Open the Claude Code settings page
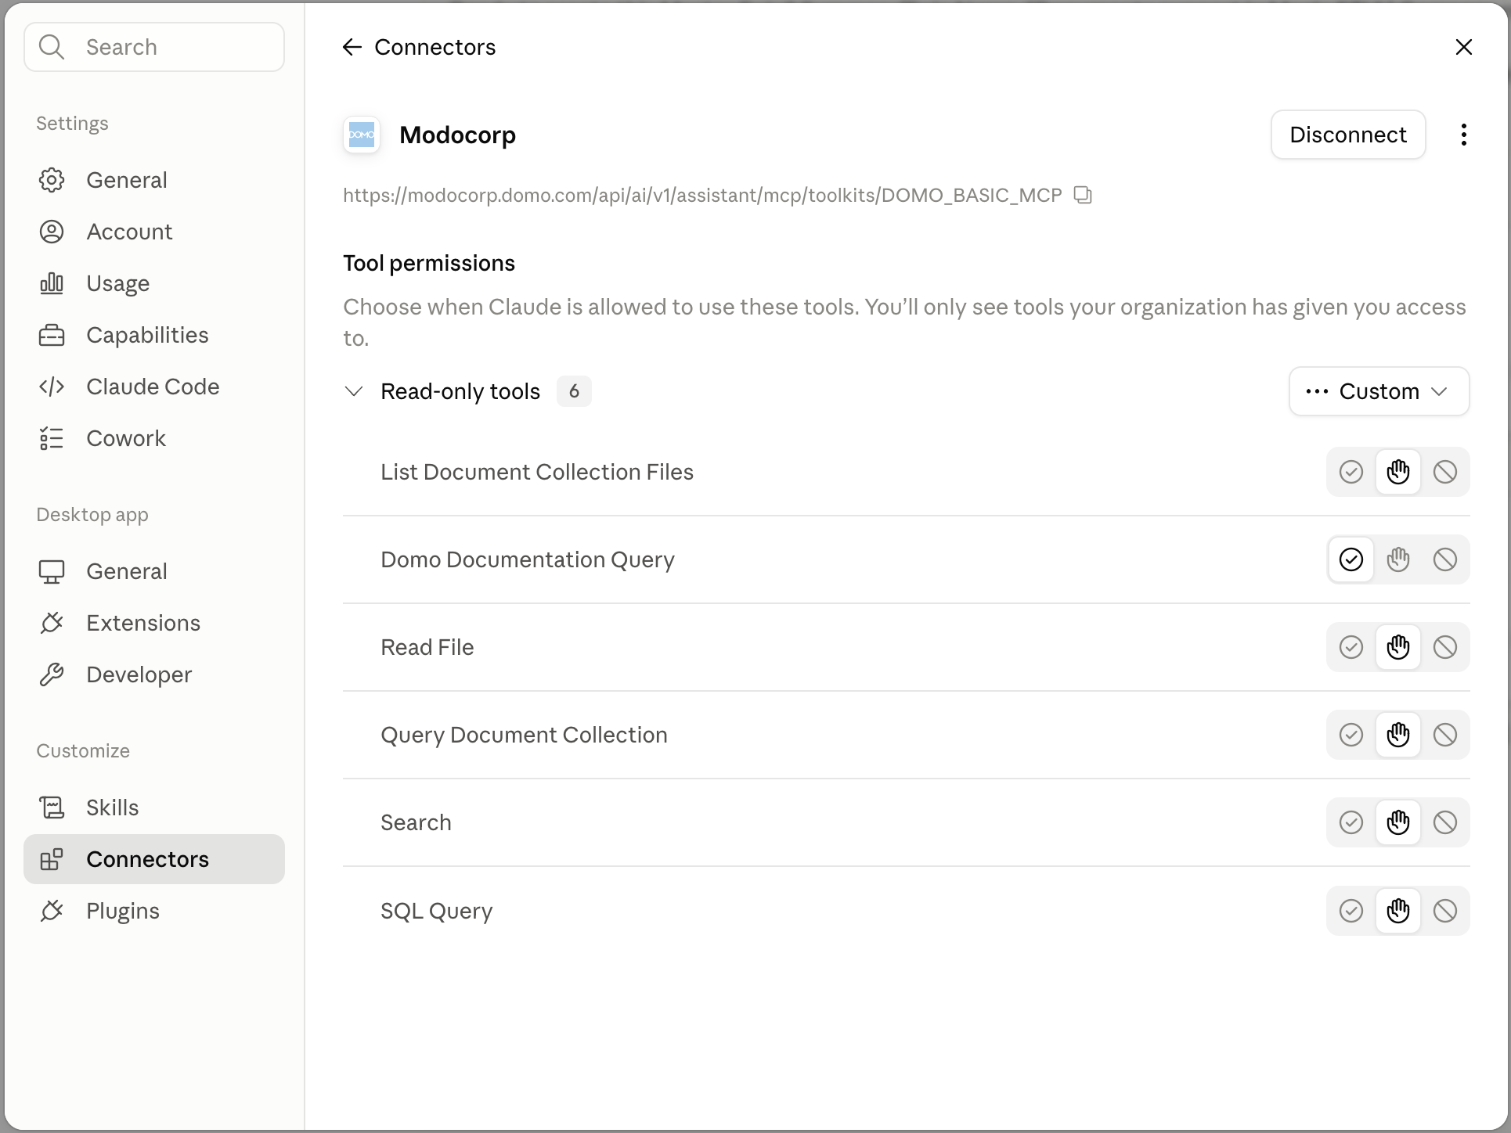This screenshot has width=1511, height=1133. click(x=154, y=387)
